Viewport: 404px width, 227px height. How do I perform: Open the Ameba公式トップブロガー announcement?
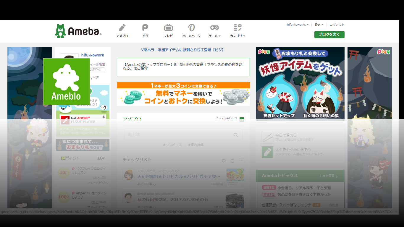[x=183, y=67]
